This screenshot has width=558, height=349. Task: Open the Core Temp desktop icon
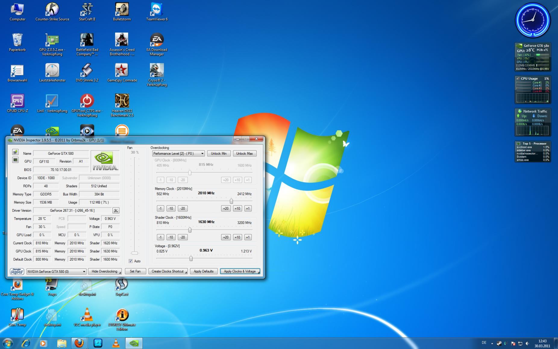pos(17,317)
